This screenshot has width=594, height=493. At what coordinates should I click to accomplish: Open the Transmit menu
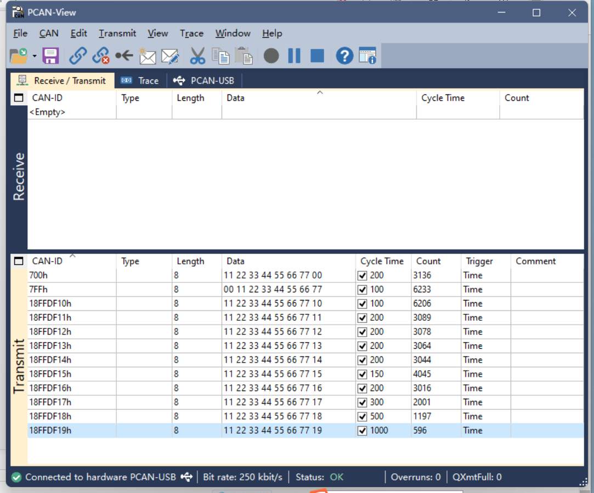[117, 33]
